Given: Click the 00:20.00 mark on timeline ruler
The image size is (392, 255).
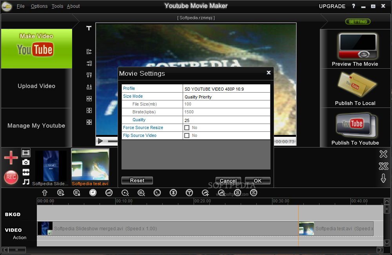Looking at the screenshot, I should click(x=203, y=201).
